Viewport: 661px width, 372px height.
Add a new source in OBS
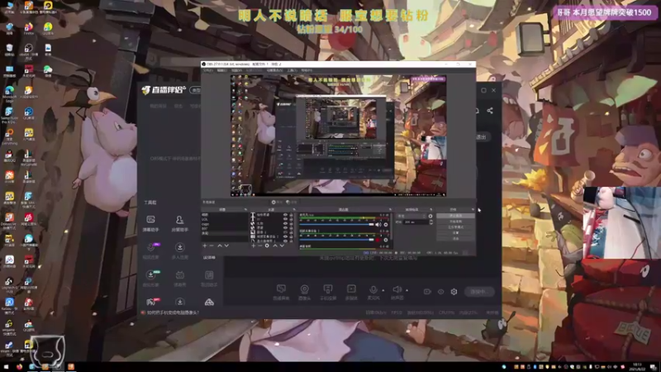pyautogui.click(x=254, y=246)
